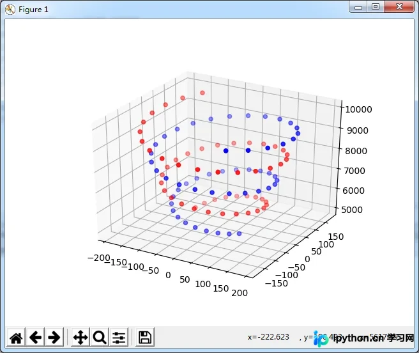Image resolution: width=419 pixels, height=353 pixels.
Task: Close the Figure 1 window
Action: [x=399, y=6]
